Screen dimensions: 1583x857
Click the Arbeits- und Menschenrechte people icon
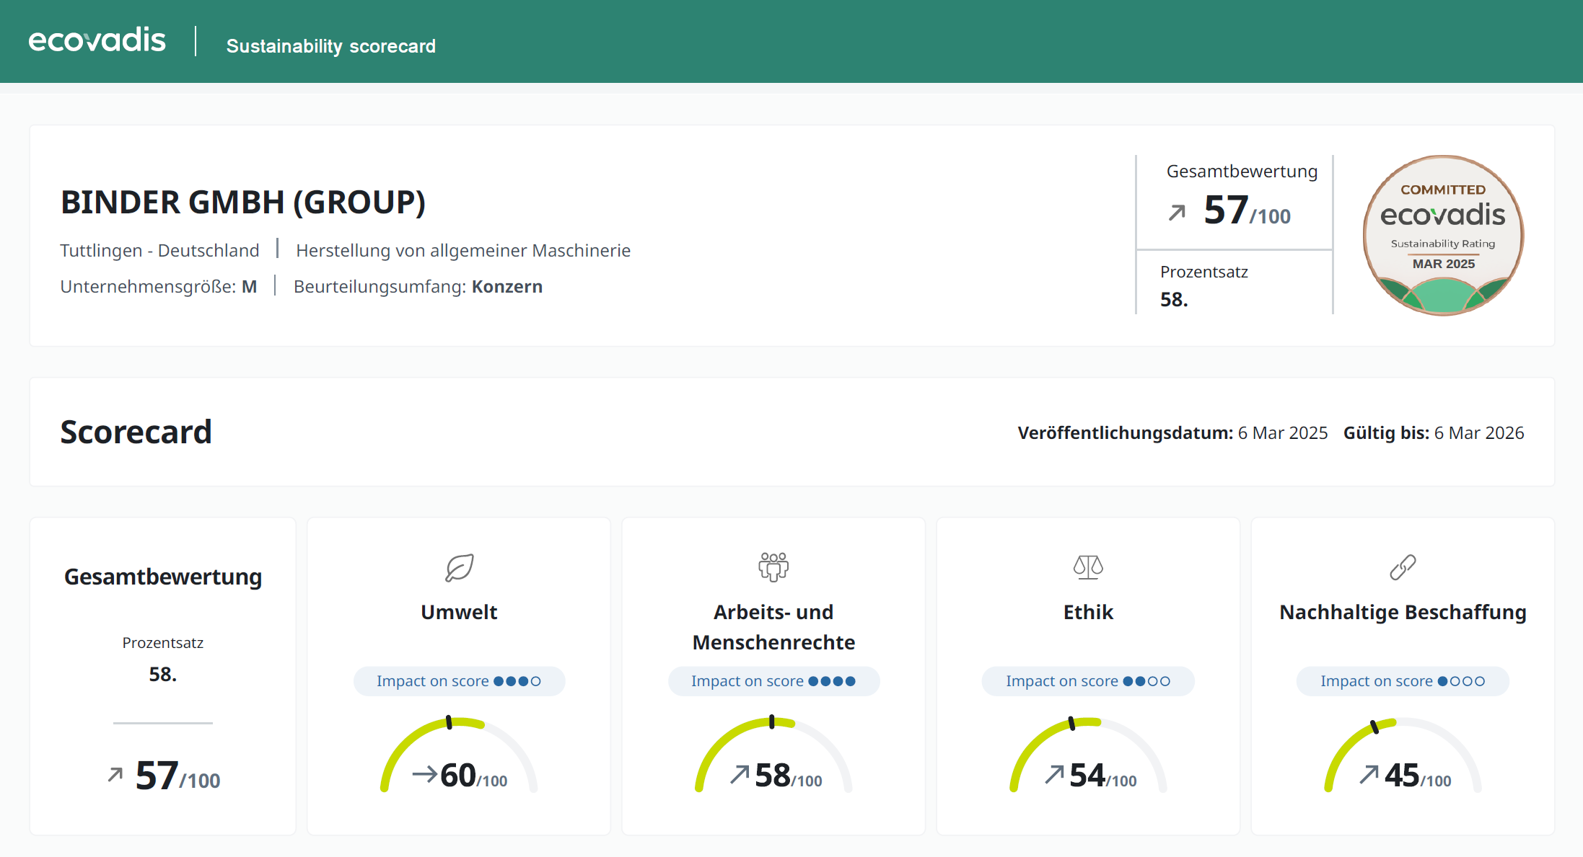pos(773,567)
